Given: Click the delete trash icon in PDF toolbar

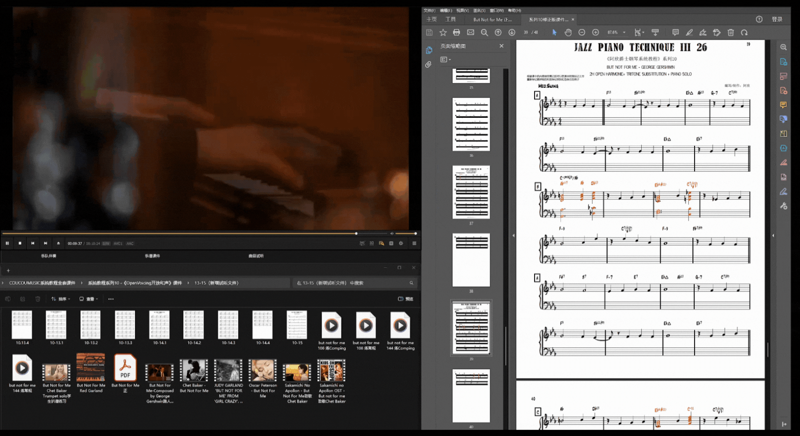Looking at the screenshot, I should 730,32.
